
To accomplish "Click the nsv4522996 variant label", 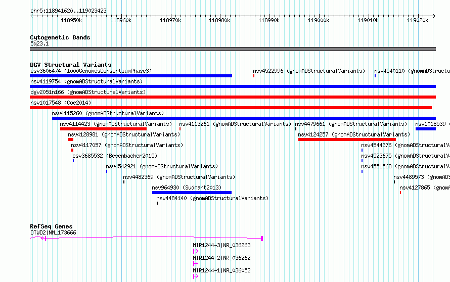I will (x=309, y=71).
